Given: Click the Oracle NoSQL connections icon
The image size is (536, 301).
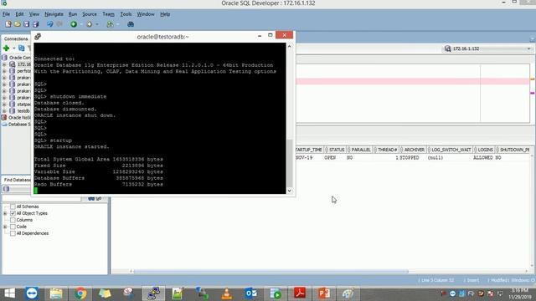Looking at the screenshot, I should (x=4, y=117).
